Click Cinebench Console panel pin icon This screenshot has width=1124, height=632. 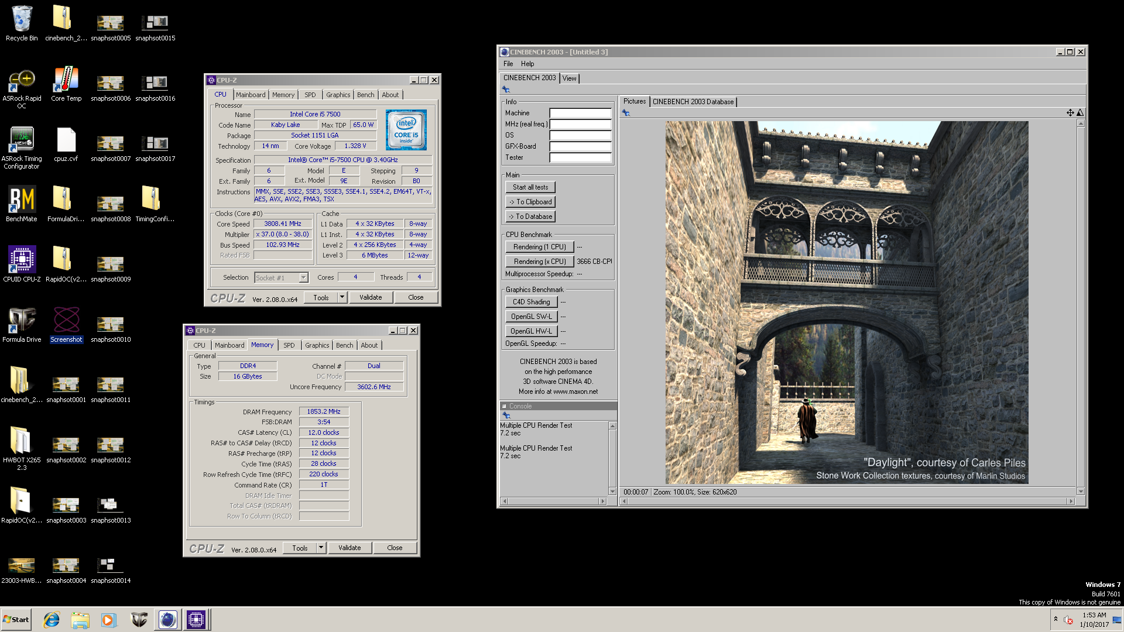tap(506, 415)
